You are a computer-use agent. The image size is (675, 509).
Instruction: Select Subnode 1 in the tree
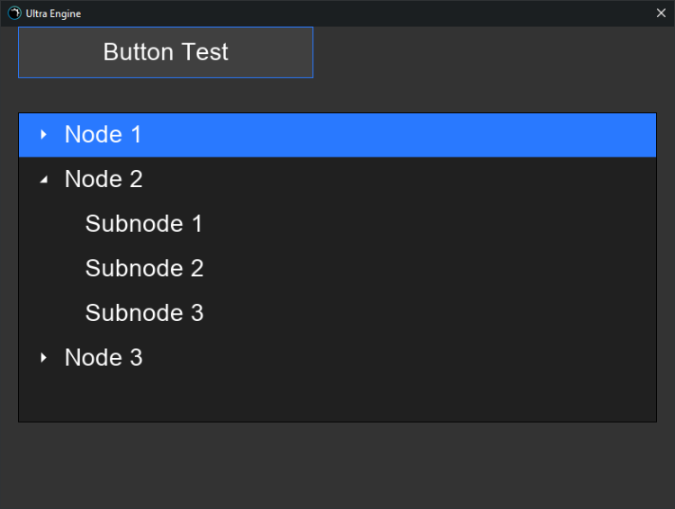(x=144, y=224)
